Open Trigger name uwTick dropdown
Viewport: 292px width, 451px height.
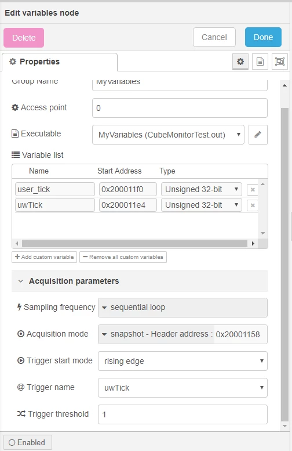point(183,388)
